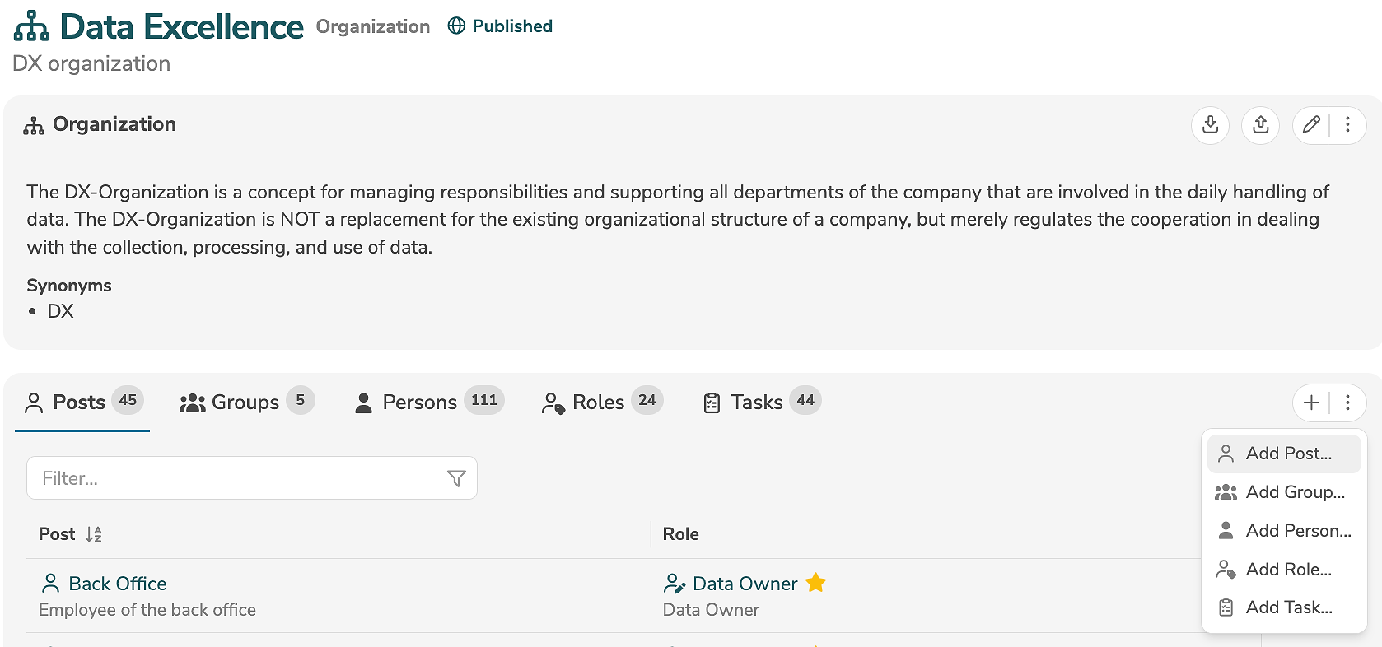This screenshot has height=647, width=1382.
Task: Click the plus add button beside tabs
Action: (1311, 403)
